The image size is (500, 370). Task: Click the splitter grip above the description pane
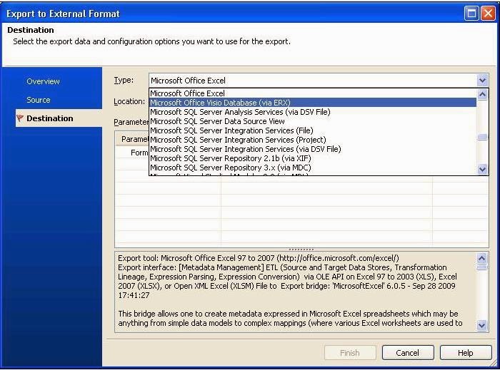coord(301,250)
